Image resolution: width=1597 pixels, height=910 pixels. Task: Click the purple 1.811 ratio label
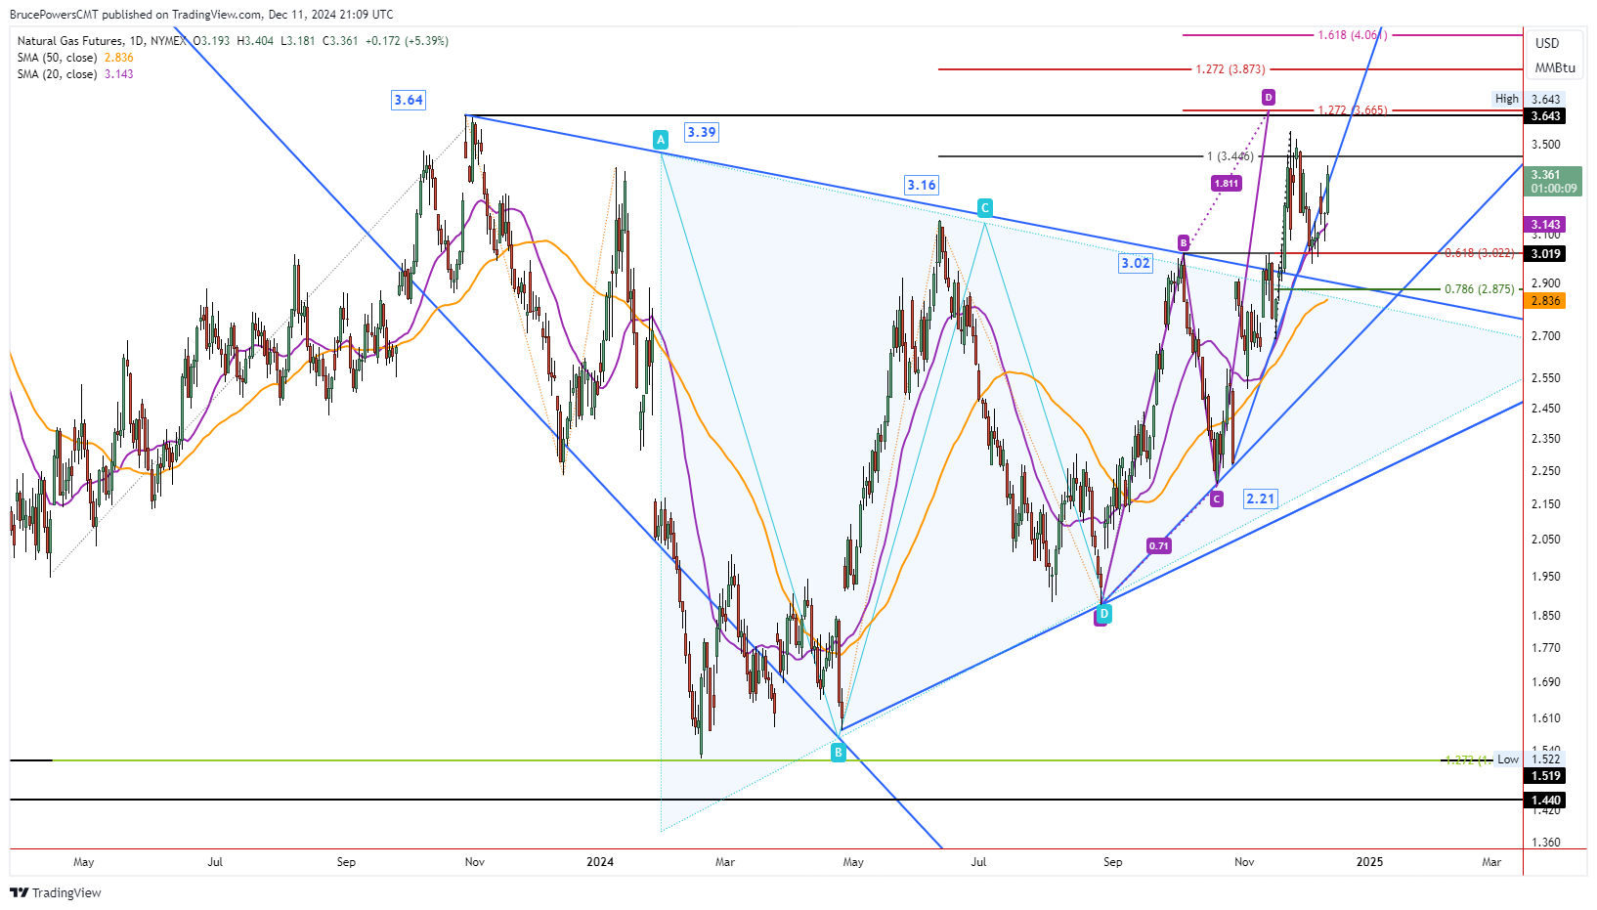[1226, 183]
